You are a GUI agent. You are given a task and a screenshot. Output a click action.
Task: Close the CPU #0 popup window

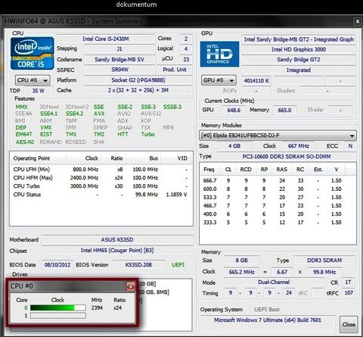pyautogui.click(x=131, y=286)
